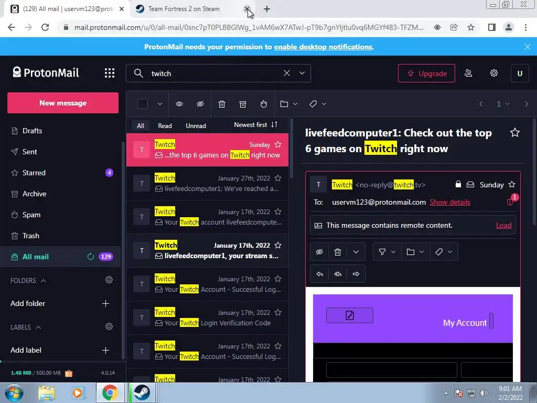537x403 pixels.
Task: Open folder settings gear
Action: tap(109, 280)
